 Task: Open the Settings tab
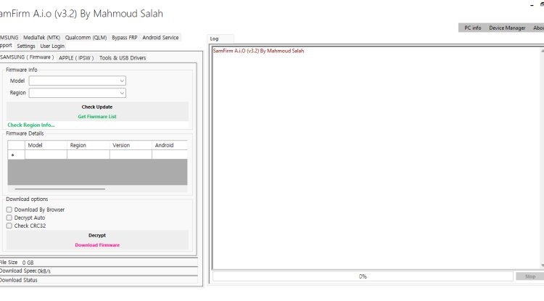tap(26, 46)
